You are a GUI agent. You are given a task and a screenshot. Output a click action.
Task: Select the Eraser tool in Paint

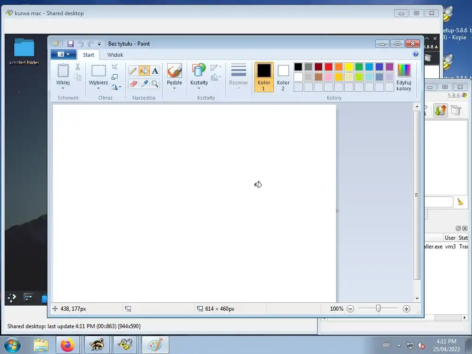(x=133, y=84)
